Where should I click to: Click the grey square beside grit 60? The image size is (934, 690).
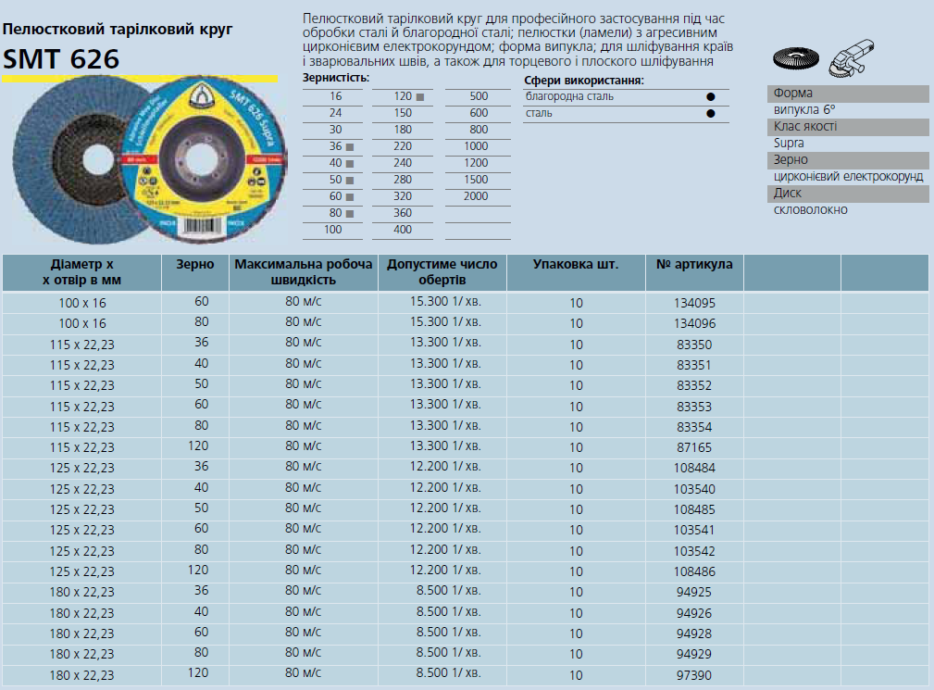(350, 197)
